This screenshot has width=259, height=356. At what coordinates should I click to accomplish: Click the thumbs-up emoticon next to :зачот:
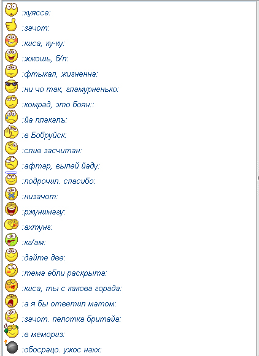point(11,25)
